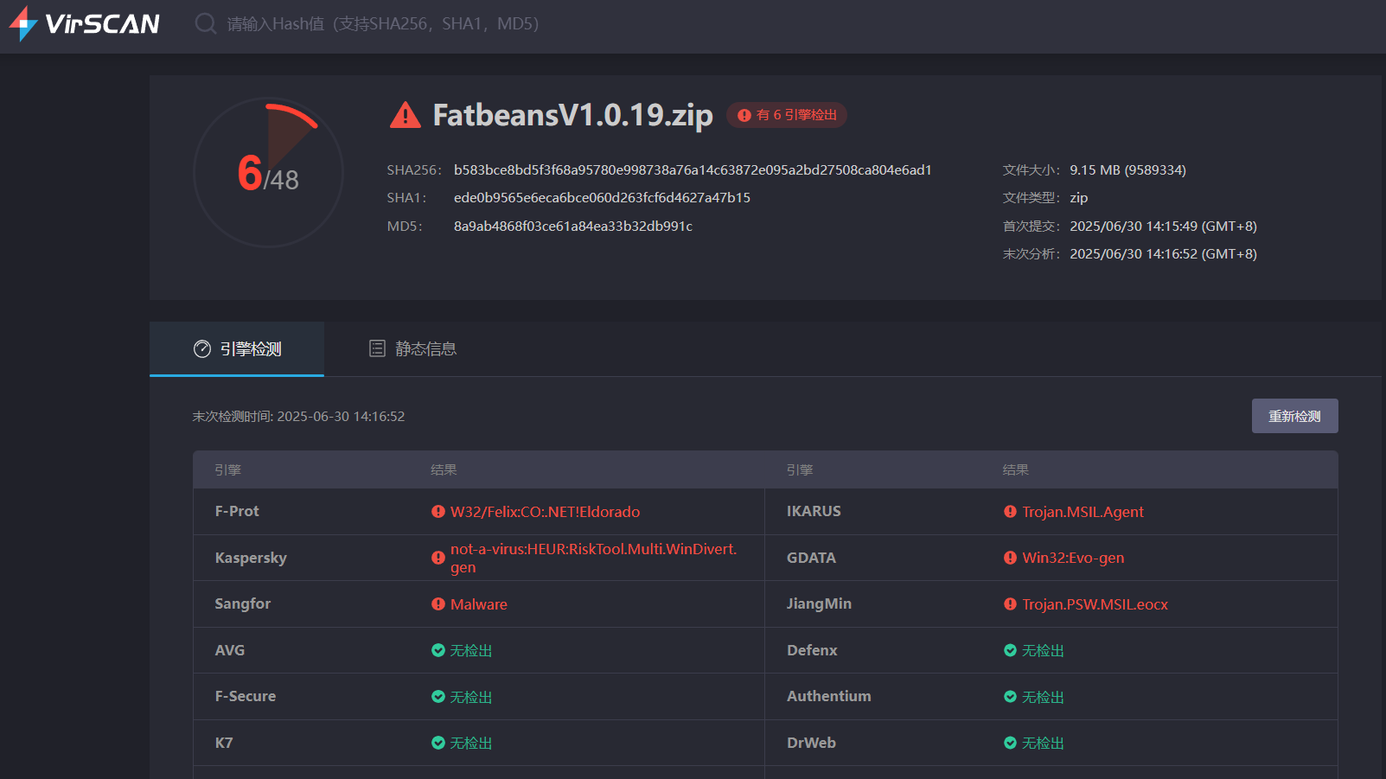Click the search magnifier icon
This screenshot has height=779, width=1386.
click(x=206, y=23)
